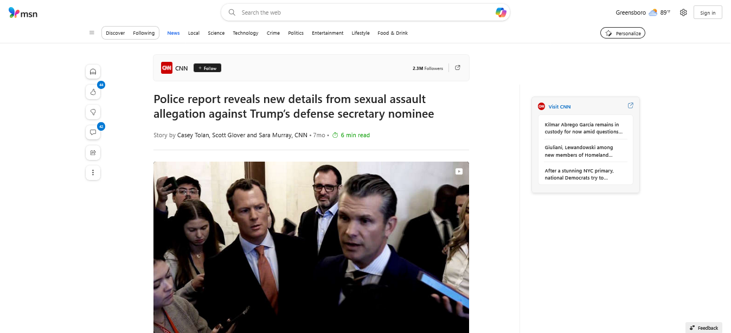Open the Technology tab
The image size is (731, 333).
246,33
